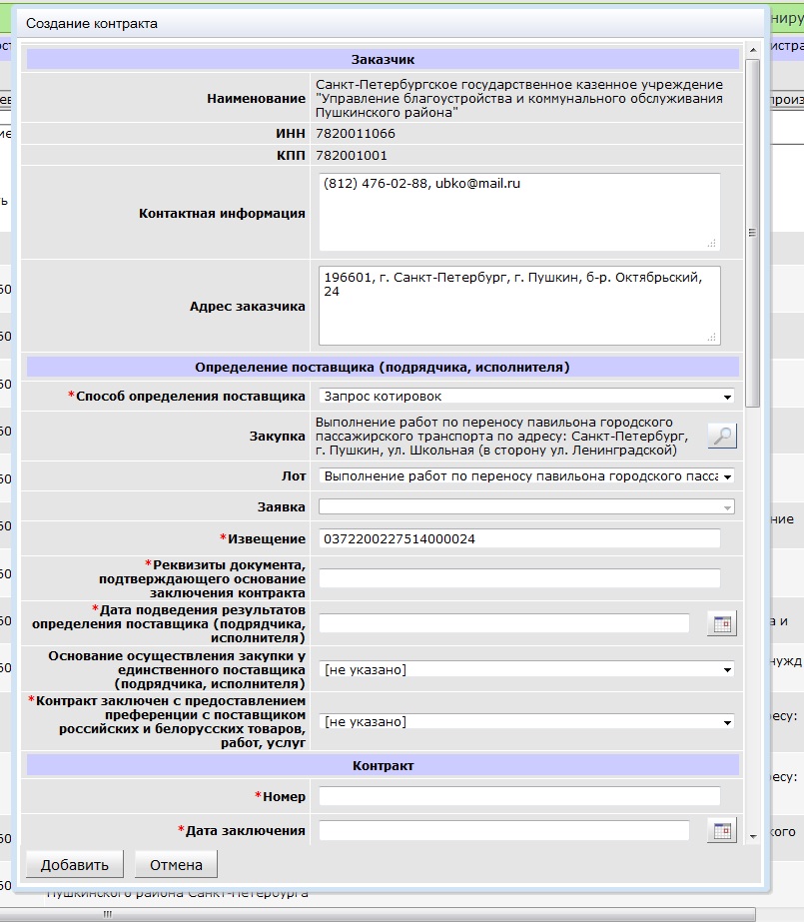Screen dimensions: 804x922
Task: Click the 'Закупка' description text
Action: click(x=501, y=436)
